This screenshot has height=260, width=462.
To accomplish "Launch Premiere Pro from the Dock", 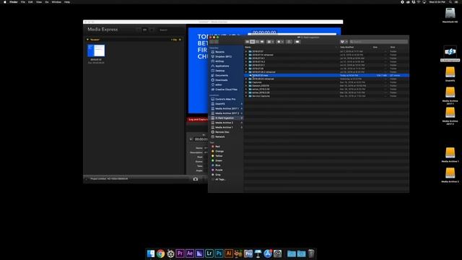I will pos(180,253).
